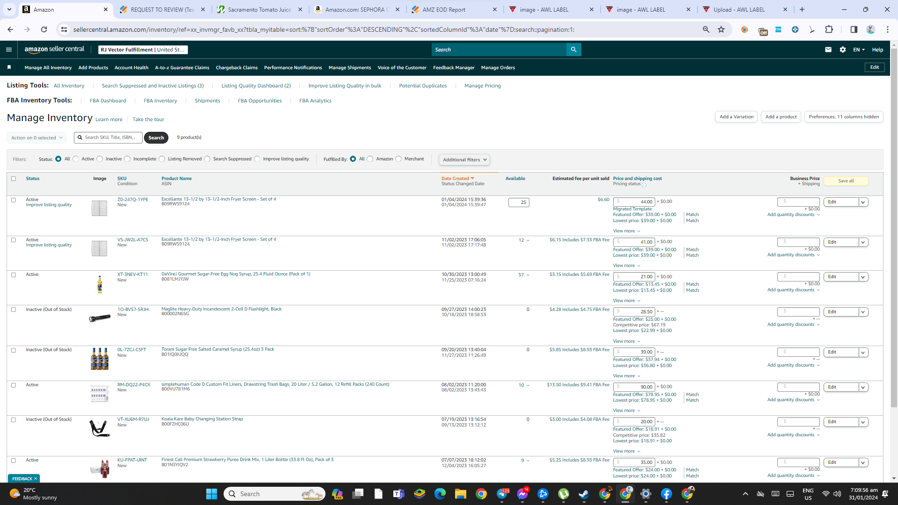Screen dimensions: 898x505
Task: Open a new browser tab
Action: [802, 9]
